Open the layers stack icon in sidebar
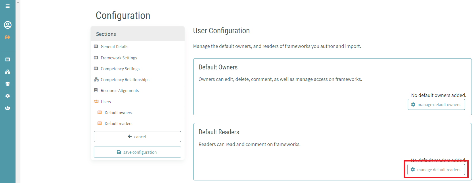This screenshot has height=183, width=475. [7, 84]
